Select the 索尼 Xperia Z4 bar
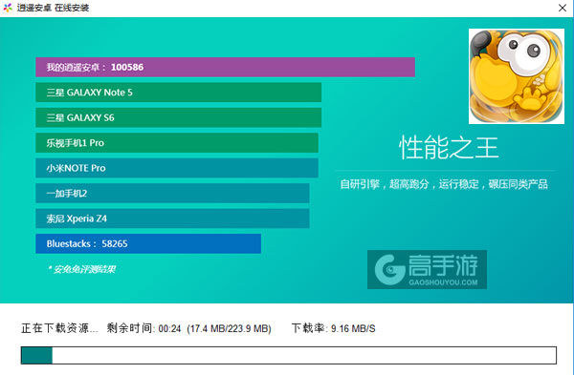Image resolution: width=574 pixels, height=375 pixels. click(x=172, y=219)
